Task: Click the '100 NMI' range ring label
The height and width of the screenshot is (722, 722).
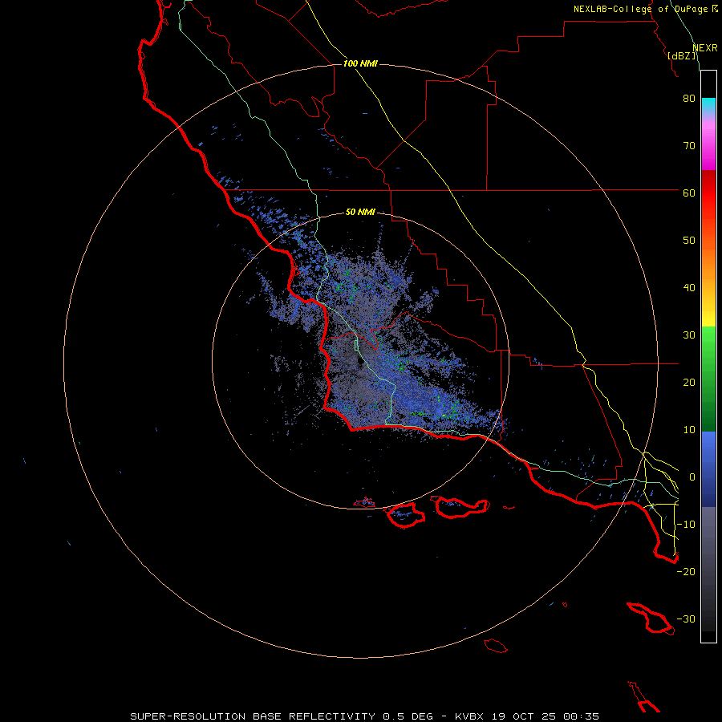Action: pyautogui.click(x=360, y=63)
